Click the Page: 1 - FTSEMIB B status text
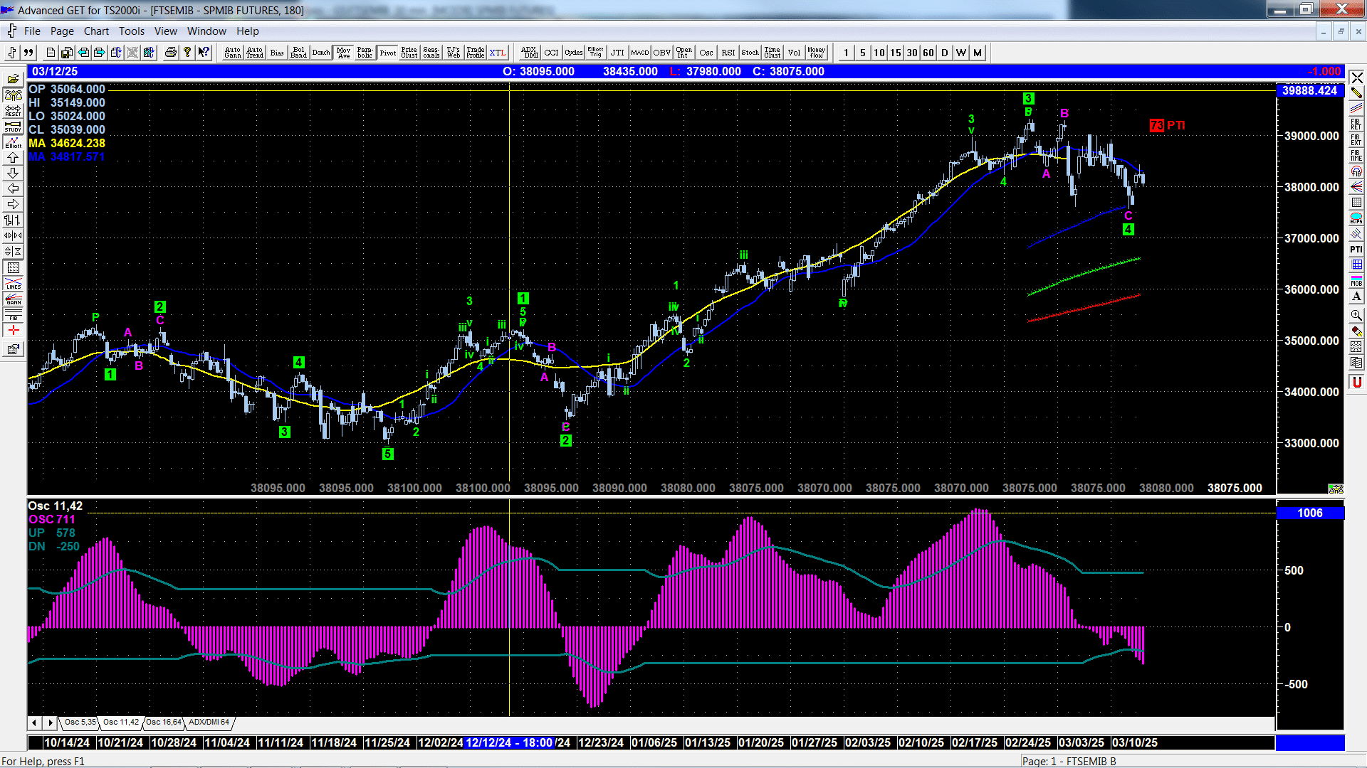This screenshot has height=768, width=1367. pyautogui.click(x=1069, y=761)
